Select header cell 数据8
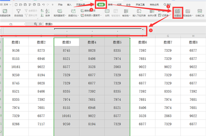This screenshot has height=136, width=206. click(x=193, y=42)
